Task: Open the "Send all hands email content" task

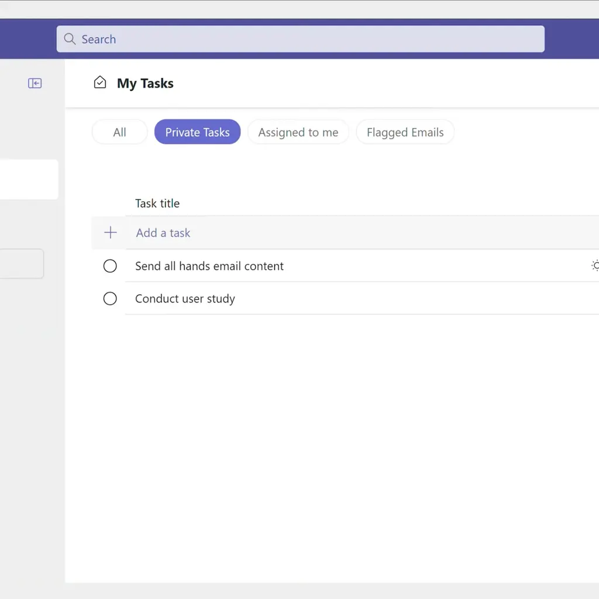Action: click(x=209, y=266)
